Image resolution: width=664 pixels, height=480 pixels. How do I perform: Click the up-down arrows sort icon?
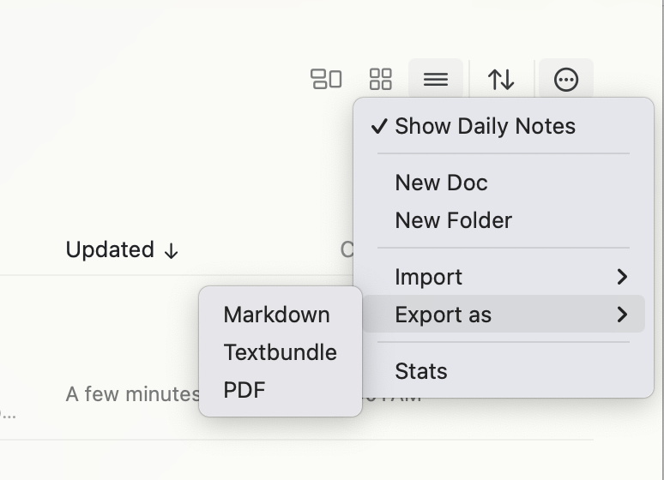501,80
